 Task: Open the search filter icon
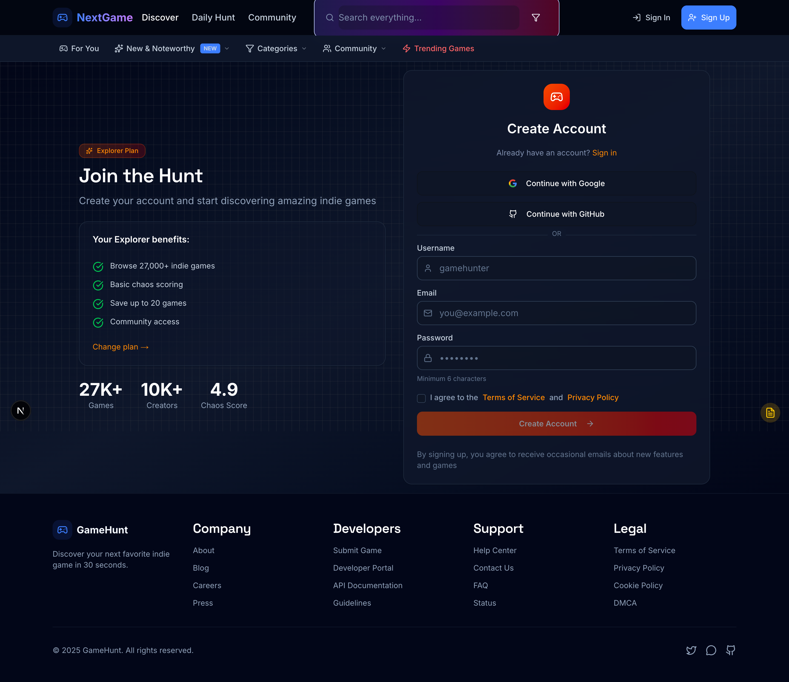pos(536,18)
